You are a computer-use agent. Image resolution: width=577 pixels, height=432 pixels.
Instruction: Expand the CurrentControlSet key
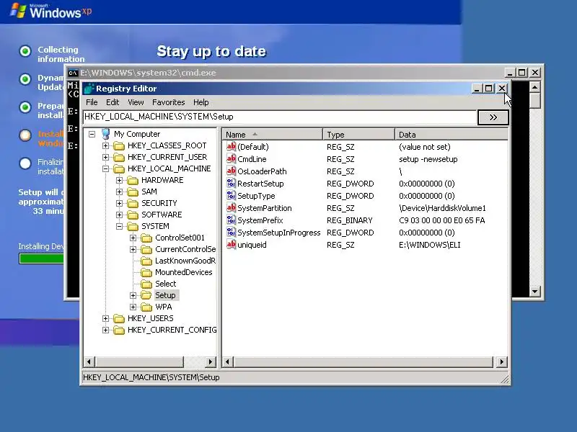coord(133,249)
